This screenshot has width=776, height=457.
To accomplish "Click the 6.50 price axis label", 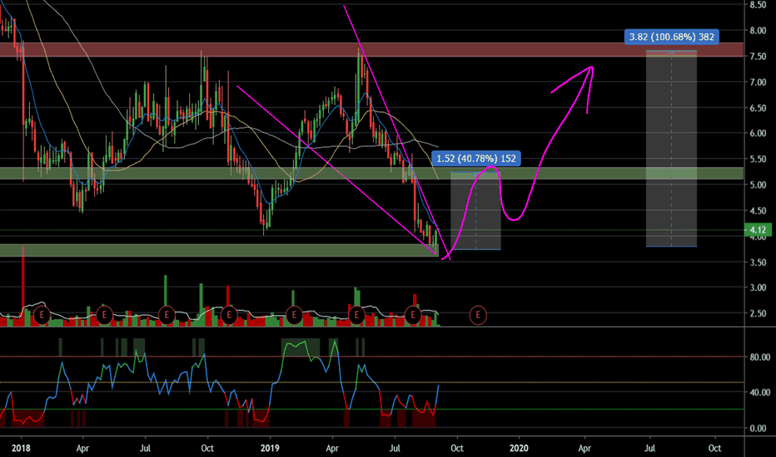I will click(758, 108).
